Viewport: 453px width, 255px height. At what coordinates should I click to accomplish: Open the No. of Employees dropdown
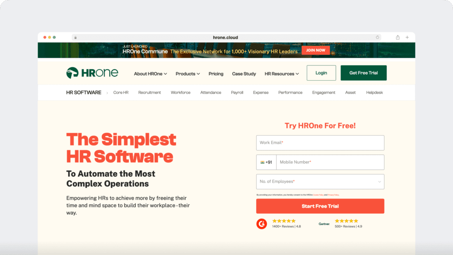tap(320, 182)
